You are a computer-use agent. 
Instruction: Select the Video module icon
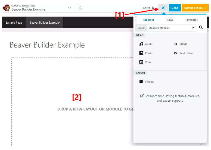141,62
